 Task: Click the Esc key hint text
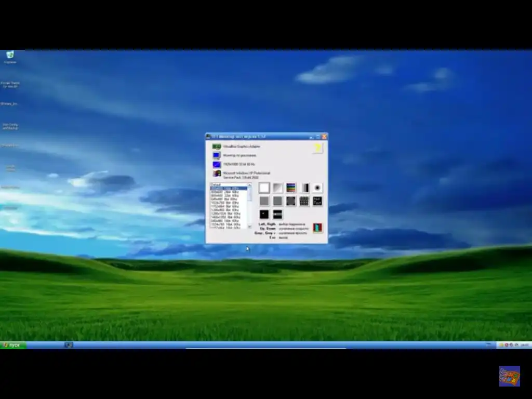pyautogui.click(x=272, y=237)
